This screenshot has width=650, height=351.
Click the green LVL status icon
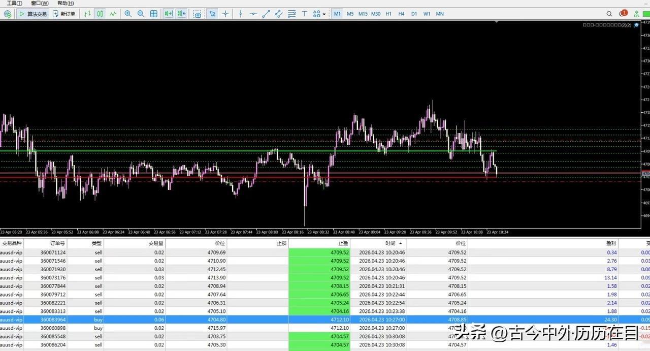coord(636,14)
